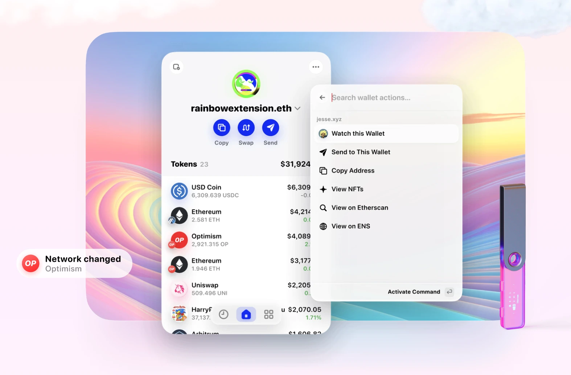Click the OP icon in the notification
Viewport: 571px width, 375px height.
(x=30, y=263)
